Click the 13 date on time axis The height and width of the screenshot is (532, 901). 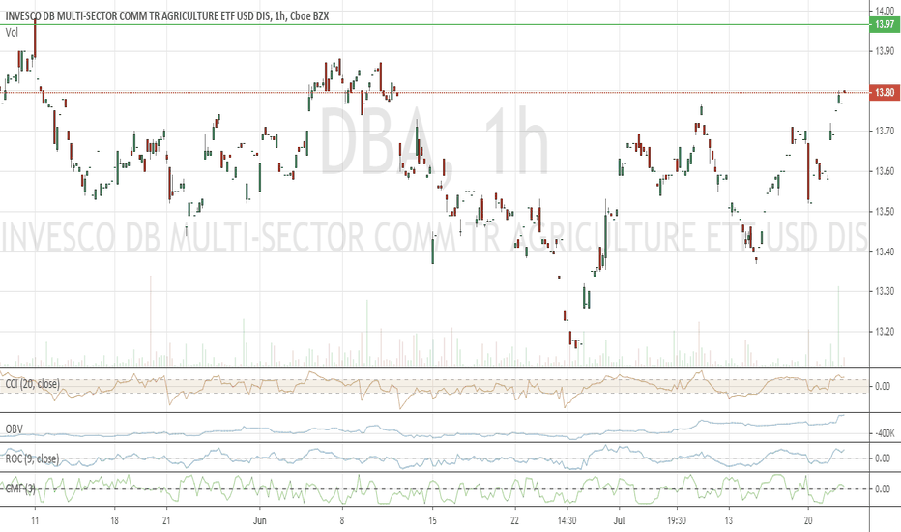pos(729,521)
